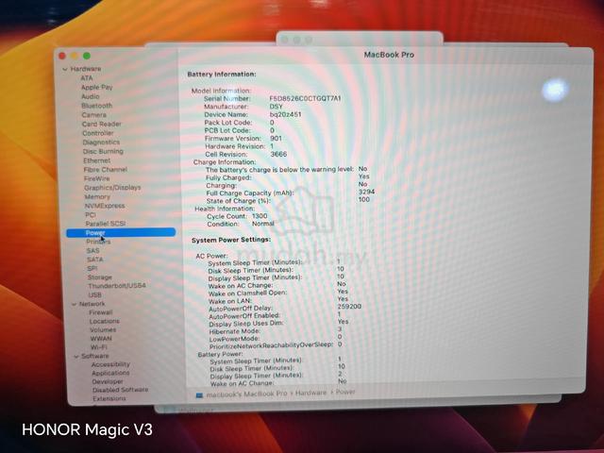Select Fibre Channel in the sidebar

(106, 170)
